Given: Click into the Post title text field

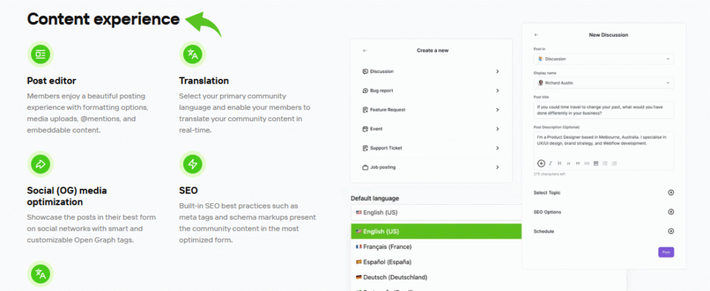Looking at the screenshot, I should click(x=603, y=111).
